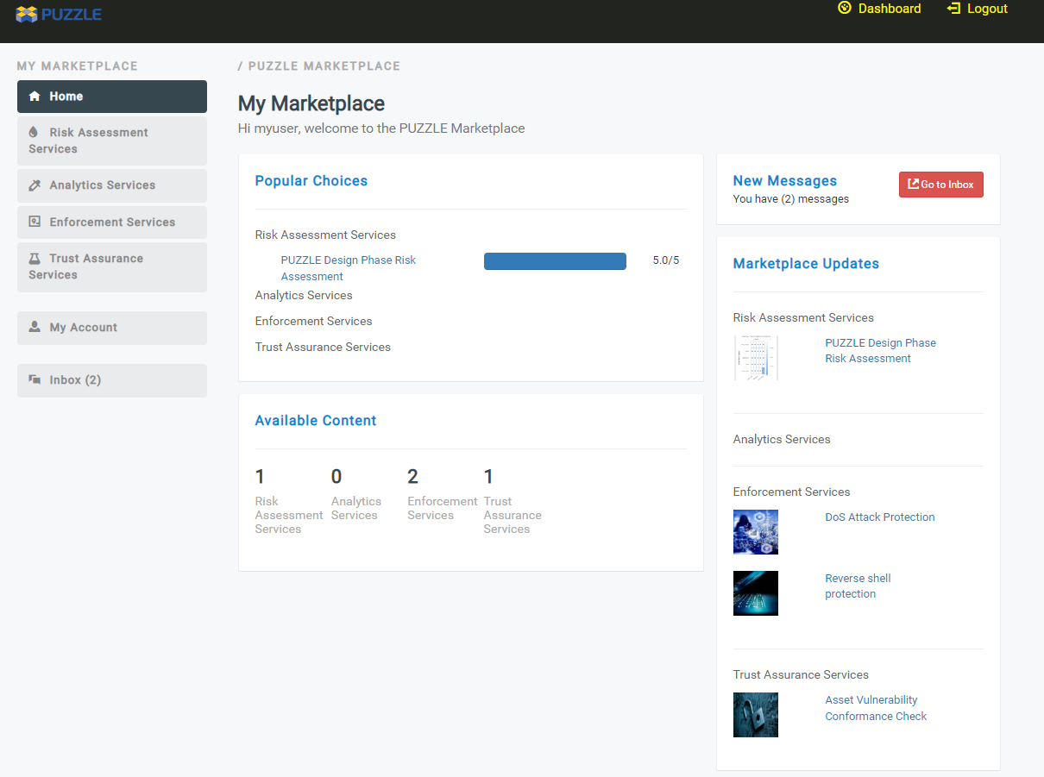1044x777 pixels.
Task: Click the 5.0/5 rating progress bar
Action: [555, 261]
